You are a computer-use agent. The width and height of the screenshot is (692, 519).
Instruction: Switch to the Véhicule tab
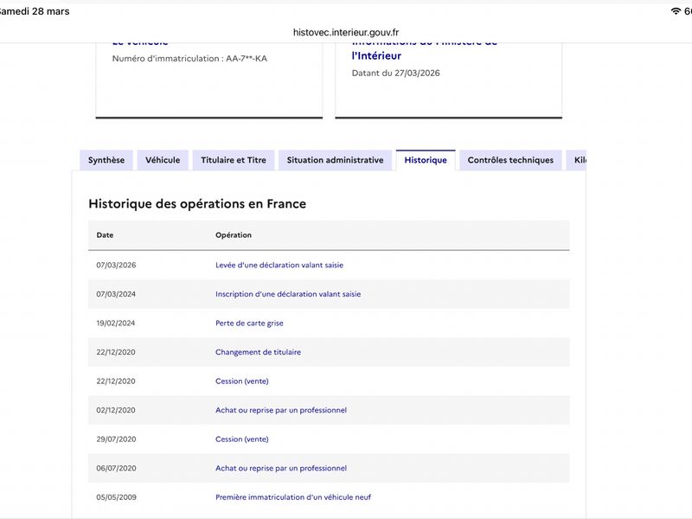(163, 160)
